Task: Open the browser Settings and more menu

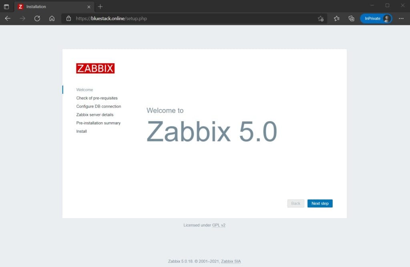Action: point(401,18)
